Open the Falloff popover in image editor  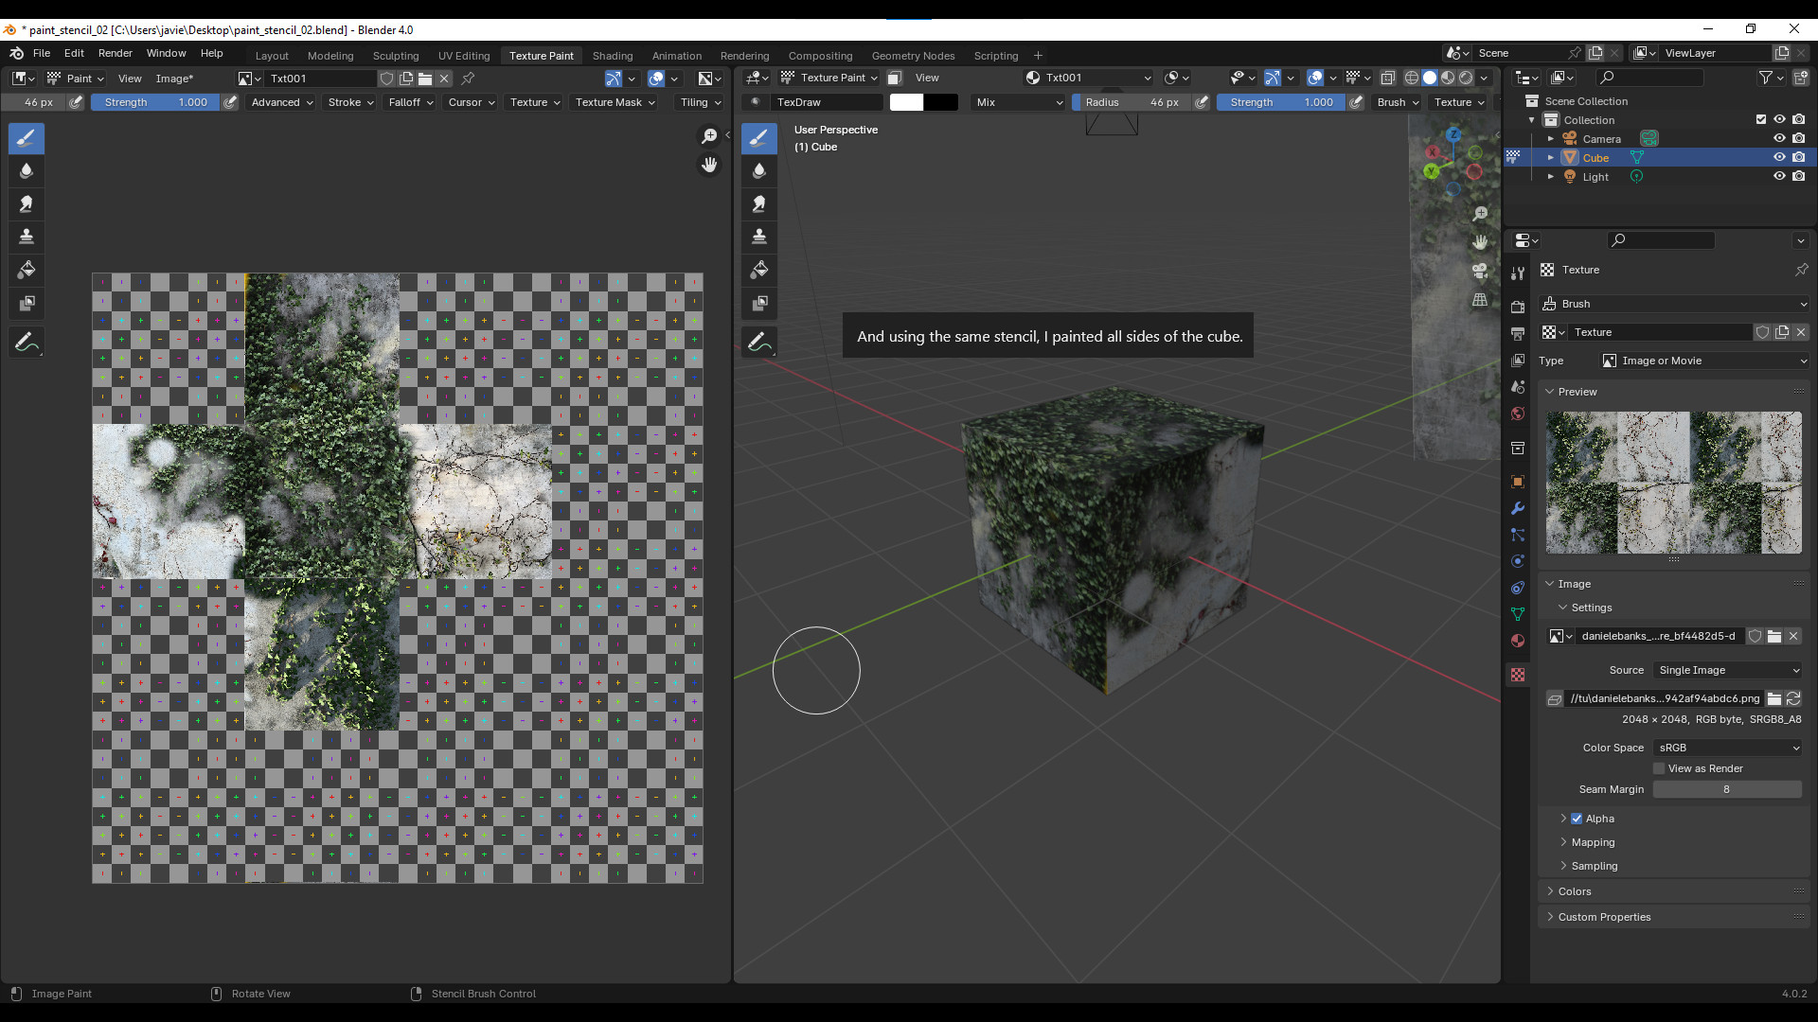tap(411, 102)
